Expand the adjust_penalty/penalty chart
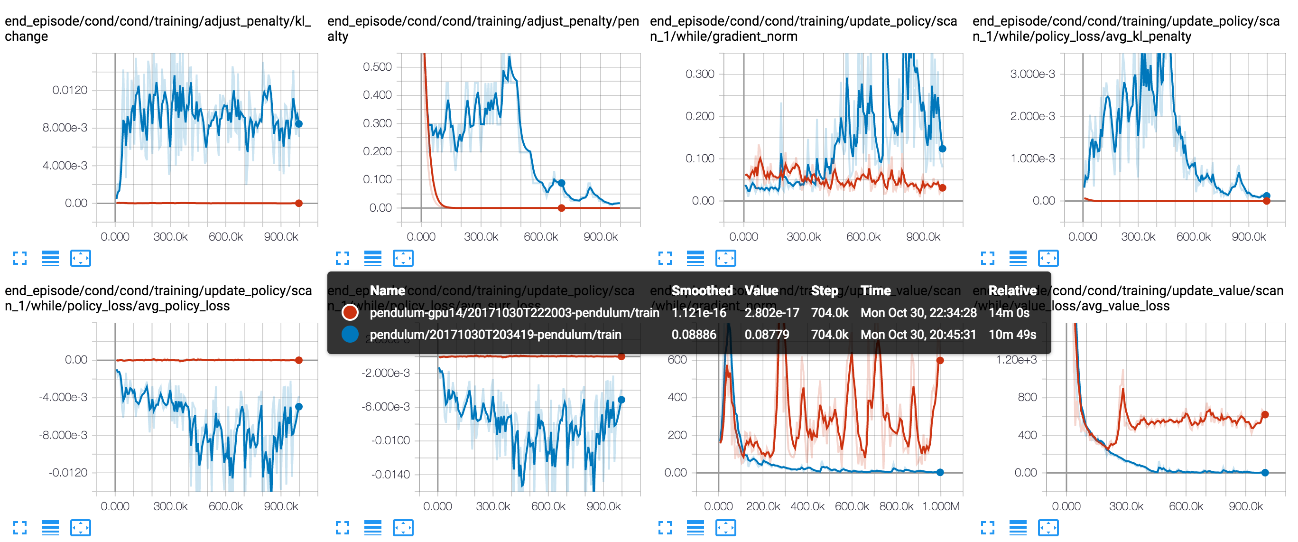The image size is (1298, 542). [x=343, y=258]
